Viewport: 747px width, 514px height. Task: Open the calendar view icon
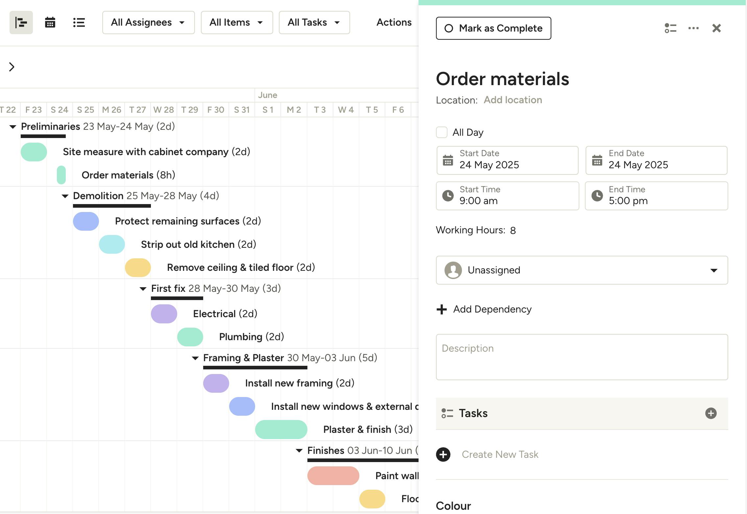(x=50, y=23)
